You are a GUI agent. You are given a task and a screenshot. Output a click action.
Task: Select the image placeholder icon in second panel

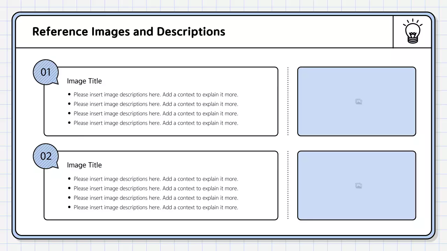[x=358, y=185]
